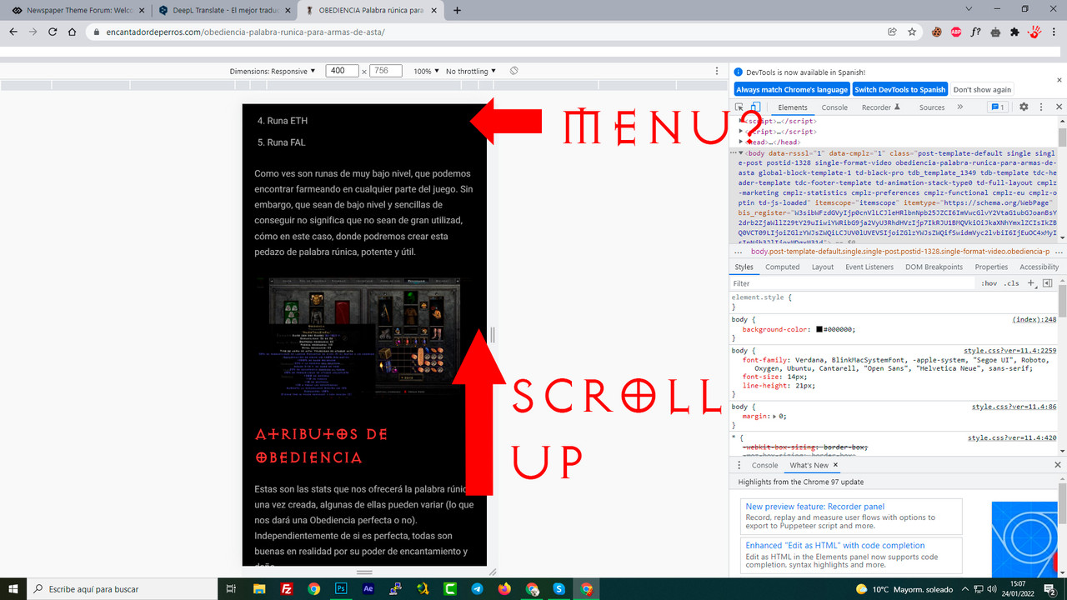
Task: Open the cookie extension icon
Action: pos(937,32)
